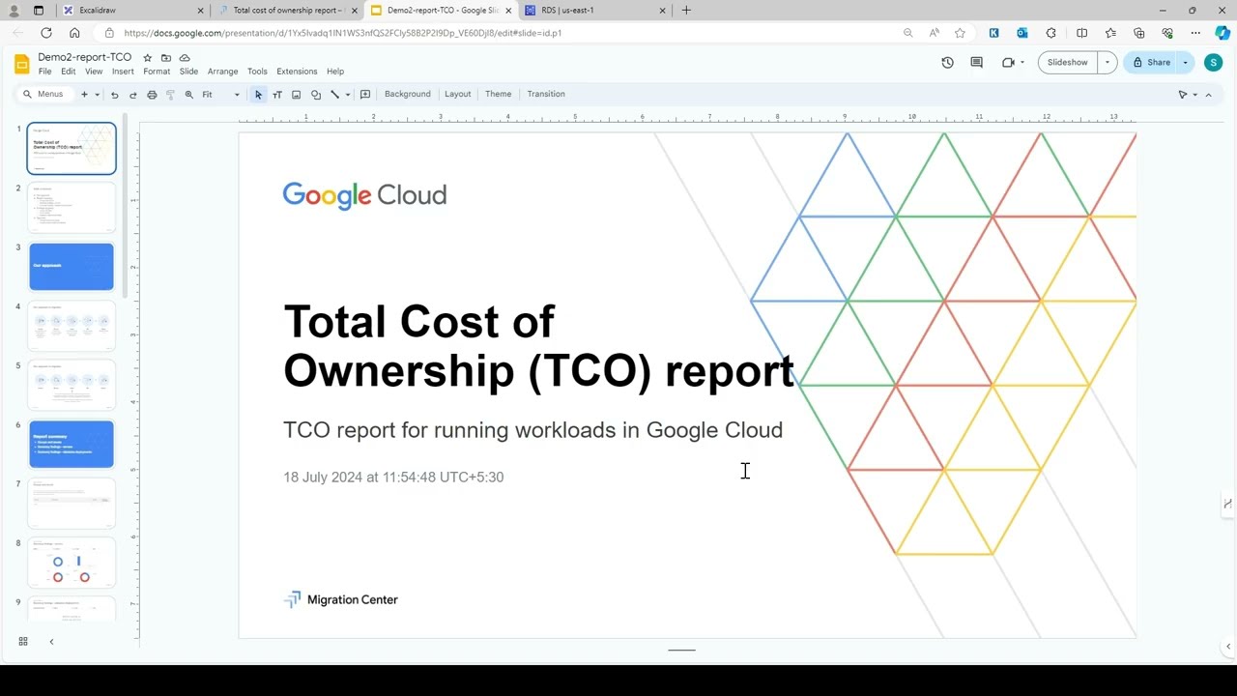Open grid view at bottom left

point(23,641)
